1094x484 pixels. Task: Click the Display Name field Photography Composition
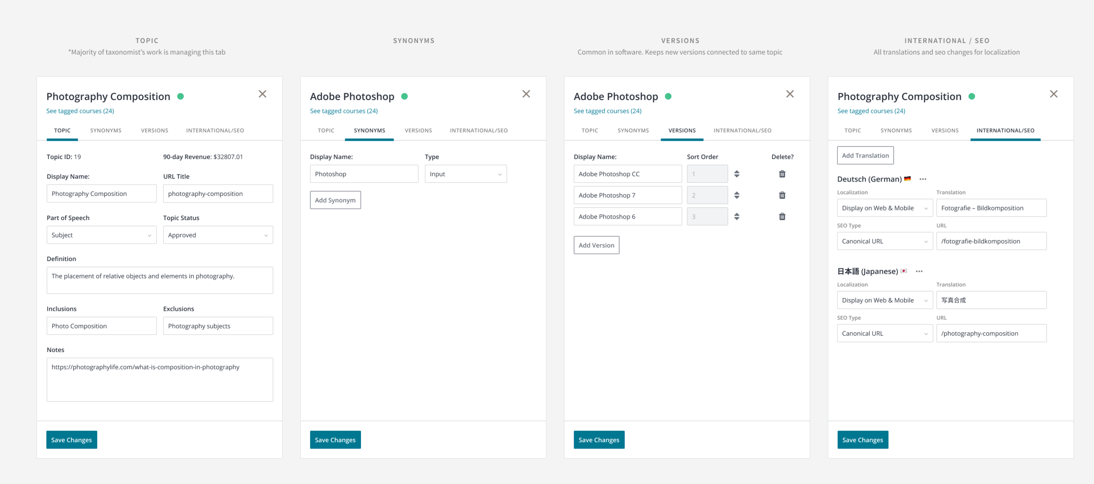tap(102, 194)
